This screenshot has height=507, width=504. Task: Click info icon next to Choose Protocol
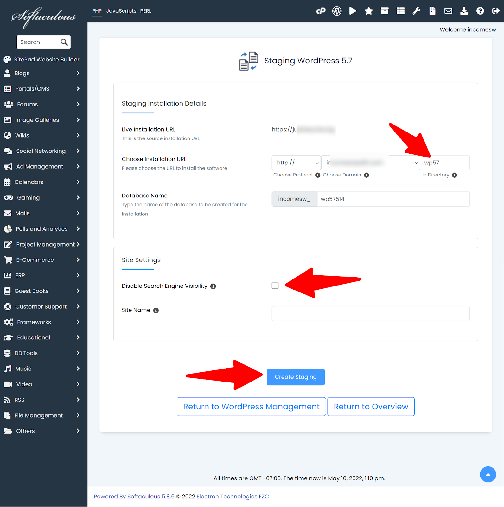coord(318,175)
